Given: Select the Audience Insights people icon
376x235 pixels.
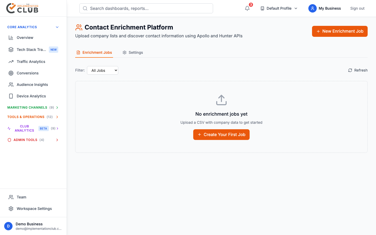Looking at the screenshot, I should pyautogui.click(x=11, y=84).
